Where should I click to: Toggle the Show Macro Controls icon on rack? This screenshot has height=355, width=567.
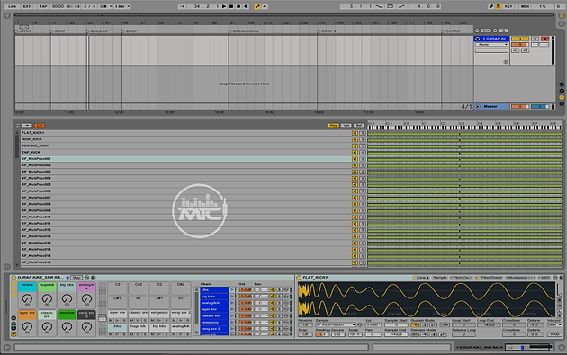click(13, 285)
